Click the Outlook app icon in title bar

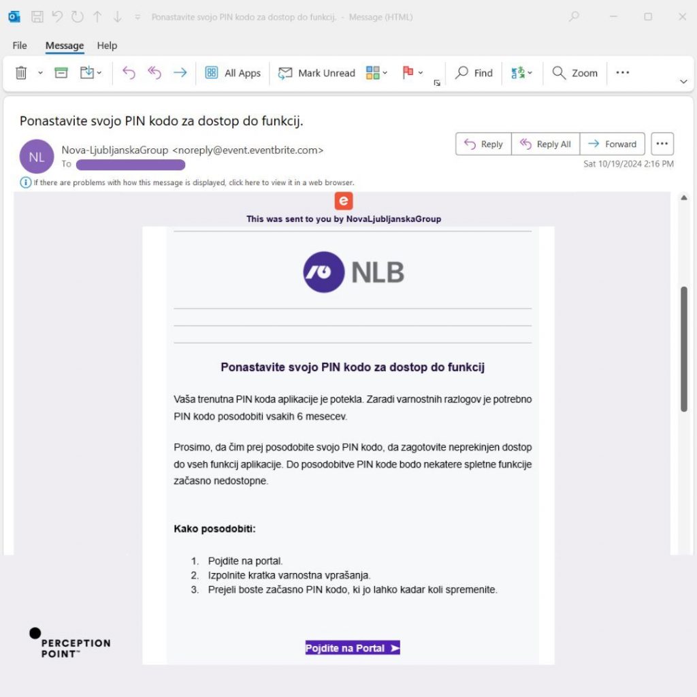point(14,17)
